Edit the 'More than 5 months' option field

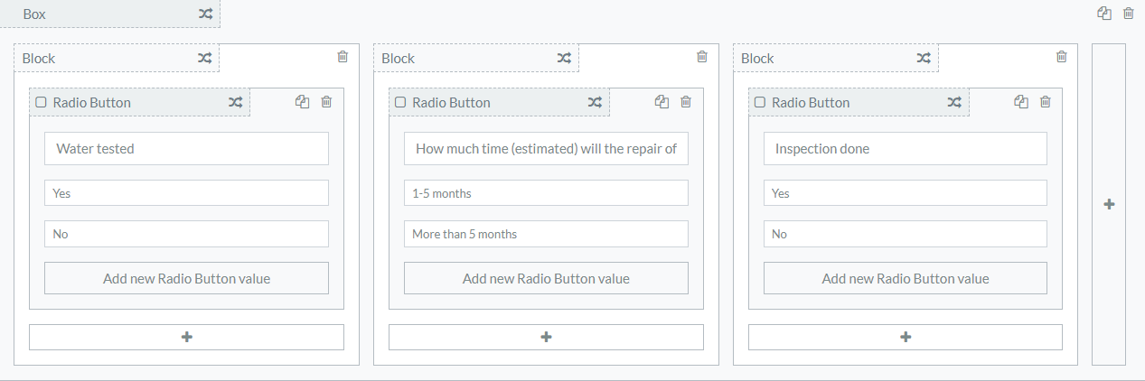[x=546, y=234]
